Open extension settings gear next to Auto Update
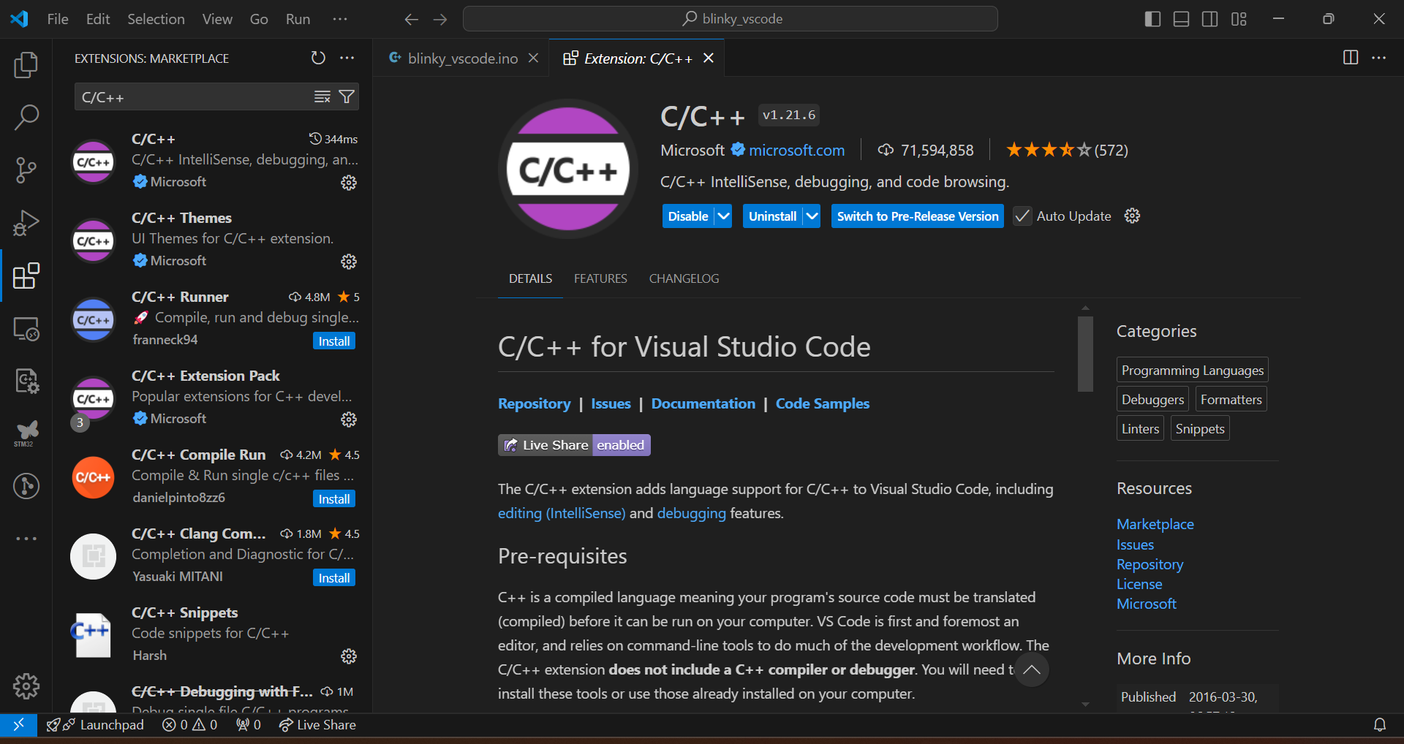The image size is (1404, 744). [x=1132, y=216]
